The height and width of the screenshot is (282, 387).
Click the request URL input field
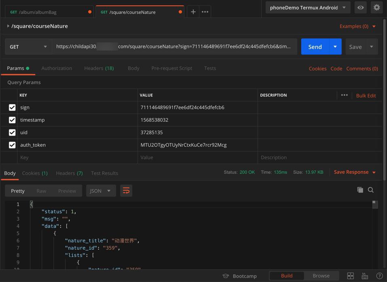pos(175,46)
